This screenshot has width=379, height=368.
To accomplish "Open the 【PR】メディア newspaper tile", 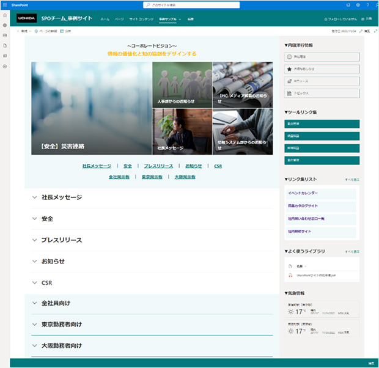I will pyautogui.click(x=243, y=85).
